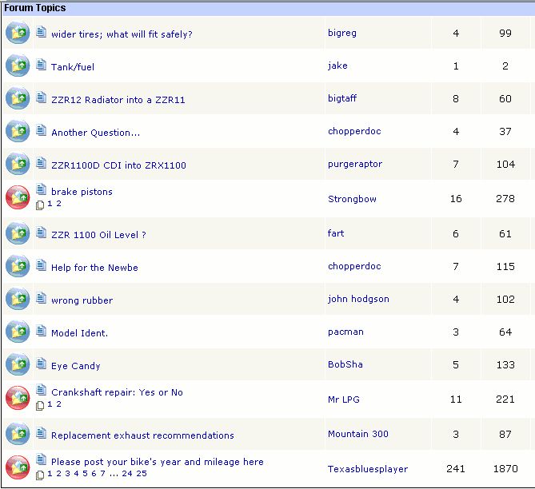
Task: Click the red hot-topic icon beside 'Crankshaft repair'
Action: pyautogui.click(x=18, y=398)
